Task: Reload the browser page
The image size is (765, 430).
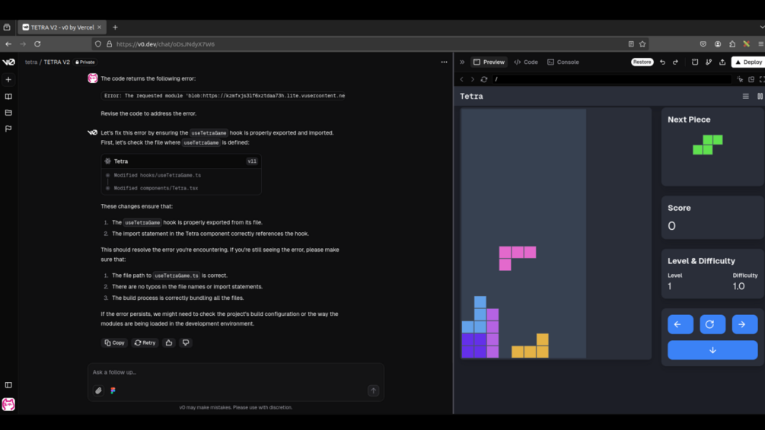Action: coord(37,44)
